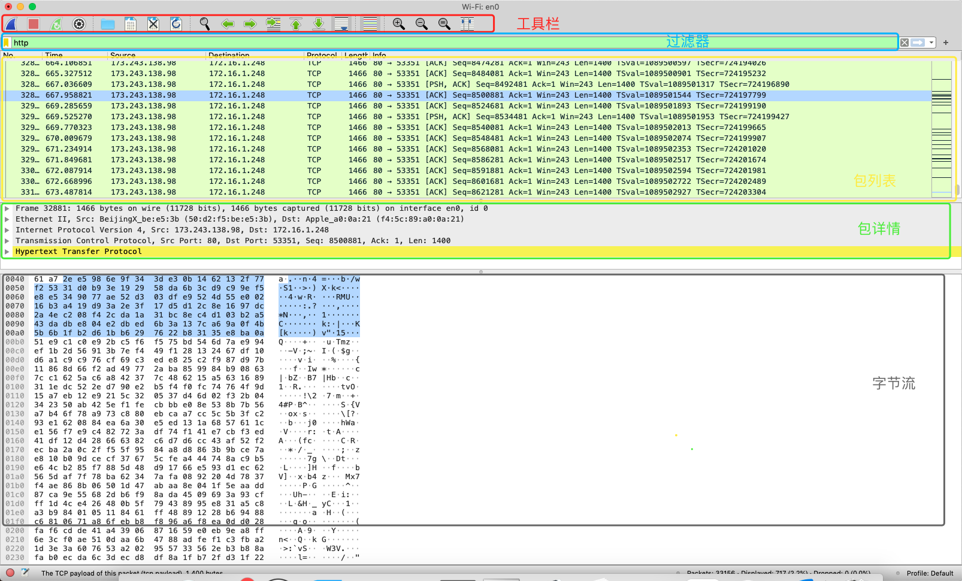Select the packet at time 673.487814
This screenshot has width=962, height=581.
point(467,192)
